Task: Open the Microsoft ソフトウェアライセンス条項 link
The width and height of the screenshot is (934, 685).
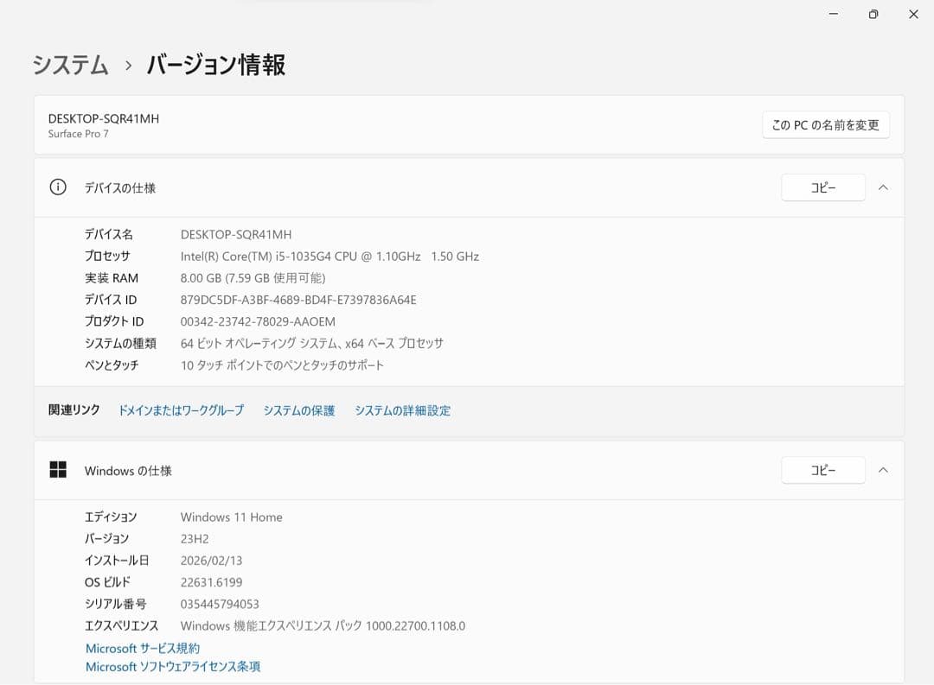Action: click(x=173, y=666)
